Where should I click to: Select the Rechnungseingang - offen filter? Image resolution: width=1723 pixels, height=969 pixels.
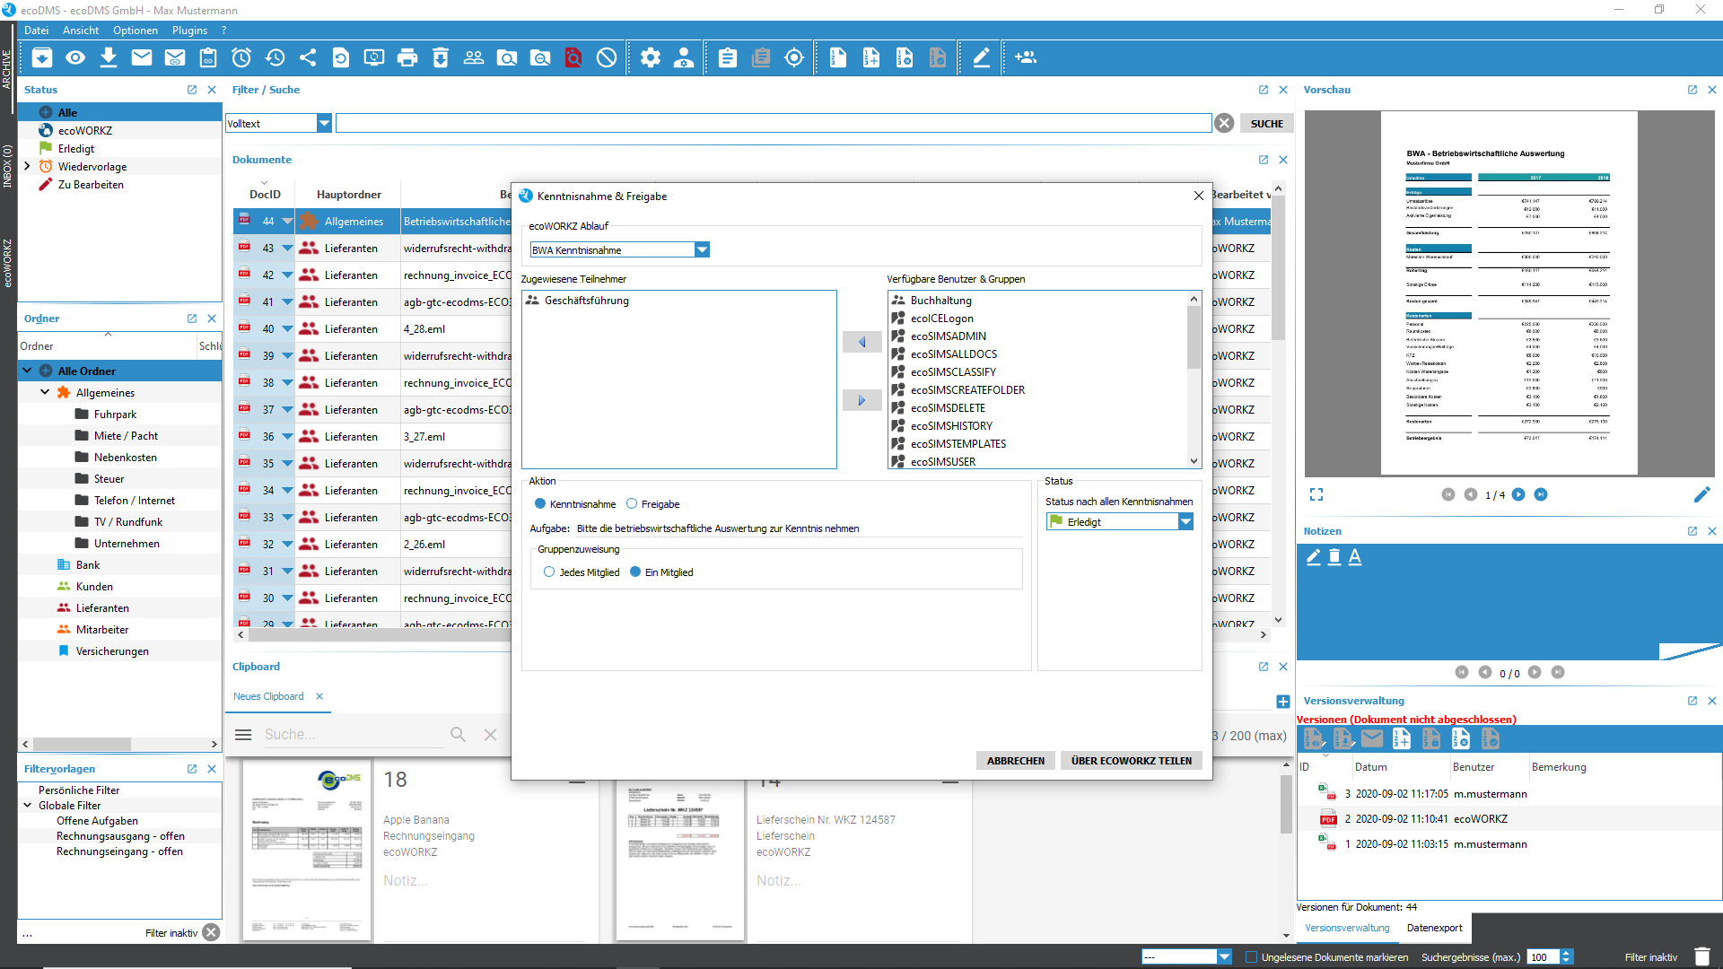(119, 851)
